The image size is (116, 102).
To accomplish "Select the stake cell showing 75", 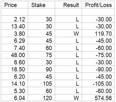I will [x=41, y=55].
